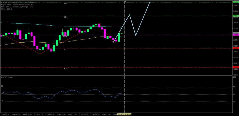Click the dropdown arrow beside the symbol title
The image size is (239, 116).
1,3
